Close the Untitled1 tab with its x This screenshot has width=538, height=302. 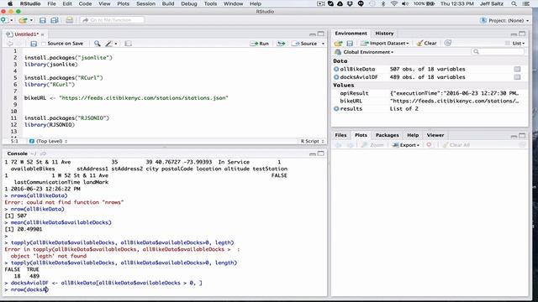coord(43,34)
